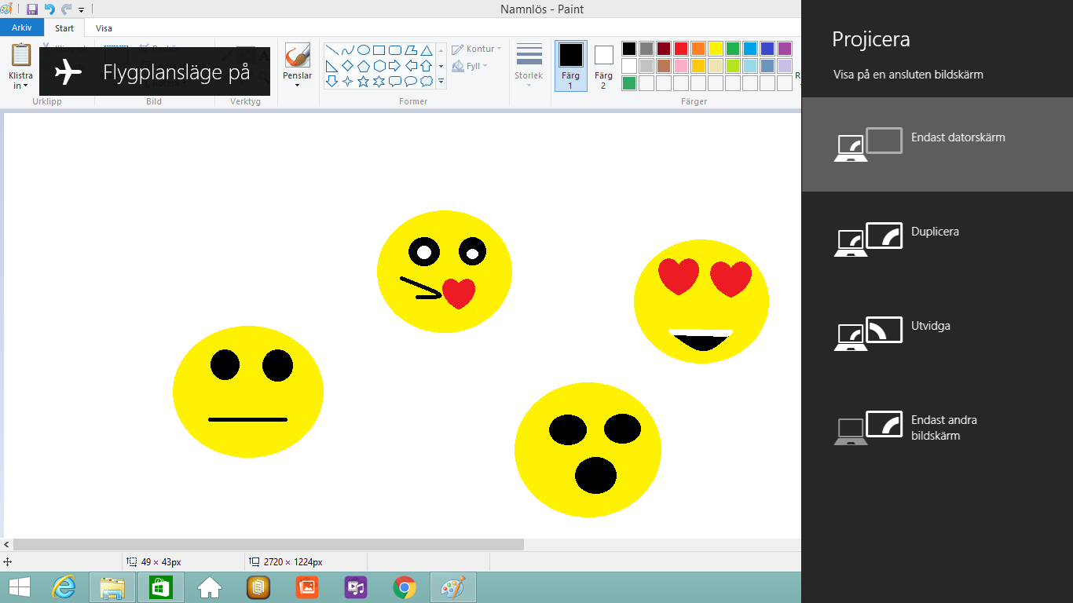Choose the triangle shape in Former gallery

tap(426, 50)
